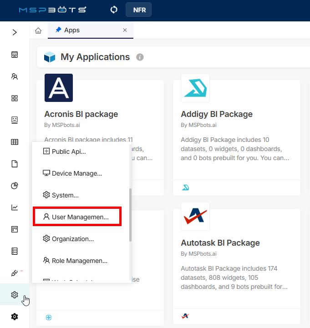This screenshot has width=310, height=328.
Task: Click the blank document icon in sidebar
Action: 15,164
